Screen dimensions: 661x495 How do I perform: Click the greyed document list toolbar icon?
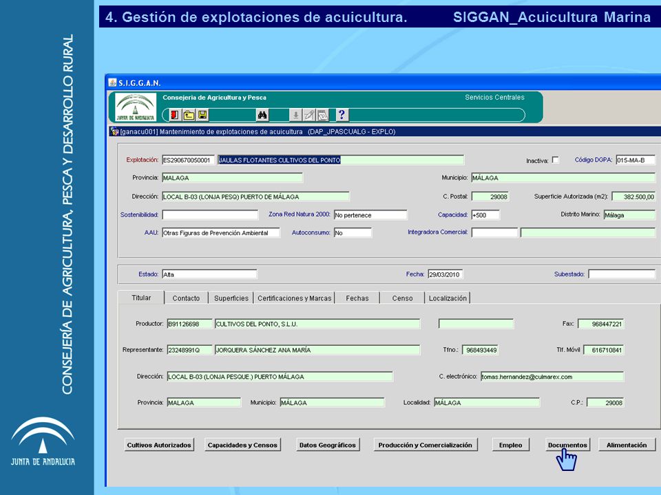click(x=322, y=115)
